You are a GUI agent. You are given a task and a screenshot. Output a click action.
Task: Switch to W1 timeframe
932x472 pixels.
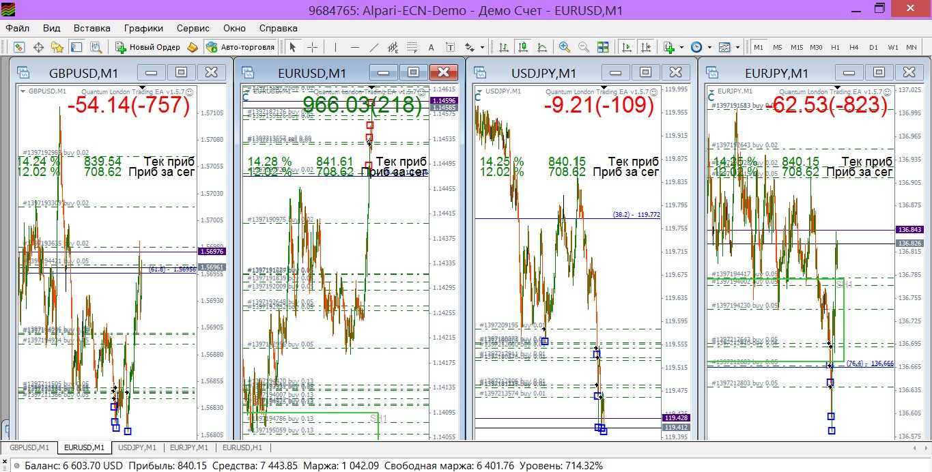click(893, 47)
